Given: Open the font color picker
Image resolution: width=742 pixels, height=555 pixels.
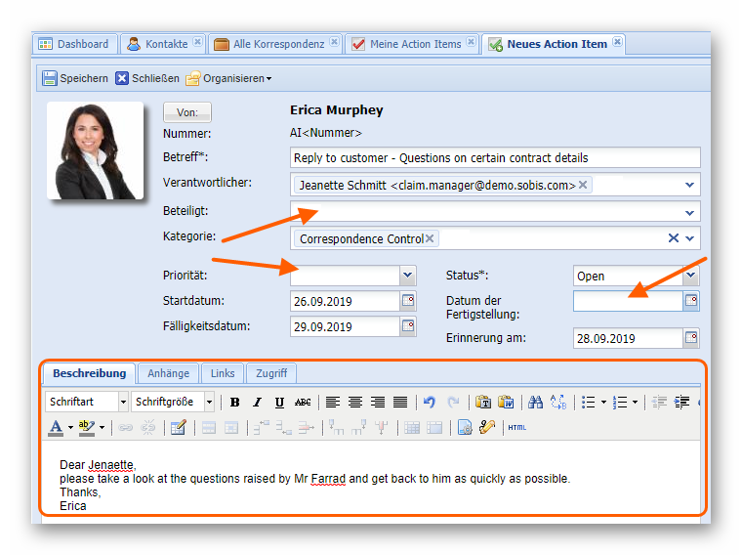Looking at the screenshot, I should pos(71,427).
